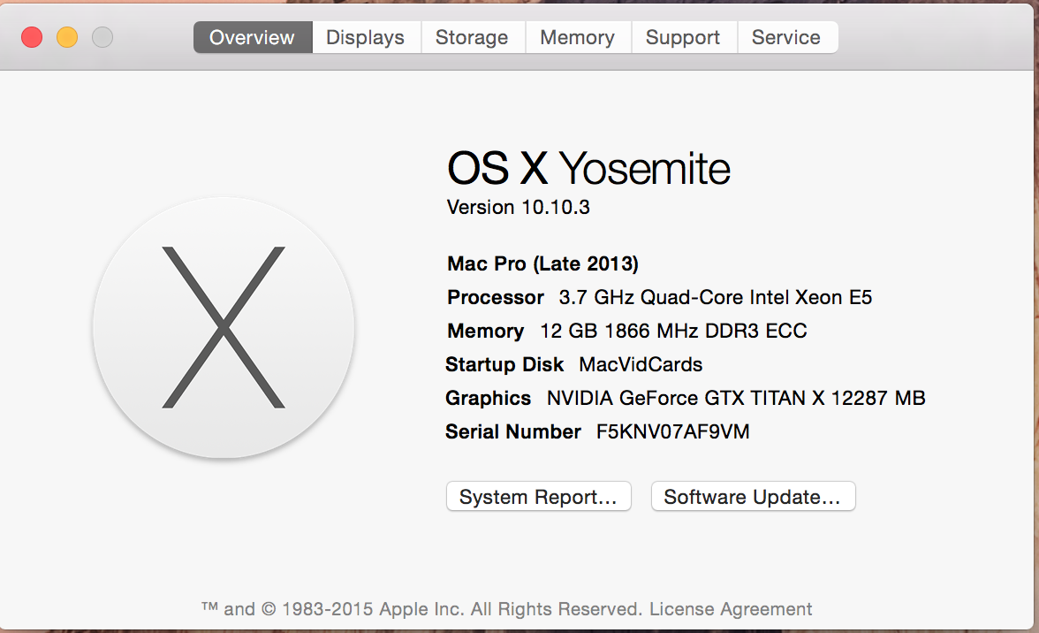This screenshot has width=1039, height=633.
Task: Click the gray disabled zoom button
Action: (x=102, y=37)
